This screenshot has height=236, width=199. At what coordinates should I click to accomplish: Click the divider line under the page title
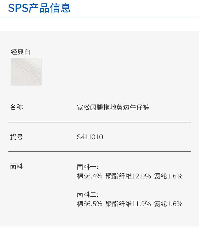pos(99,18)
